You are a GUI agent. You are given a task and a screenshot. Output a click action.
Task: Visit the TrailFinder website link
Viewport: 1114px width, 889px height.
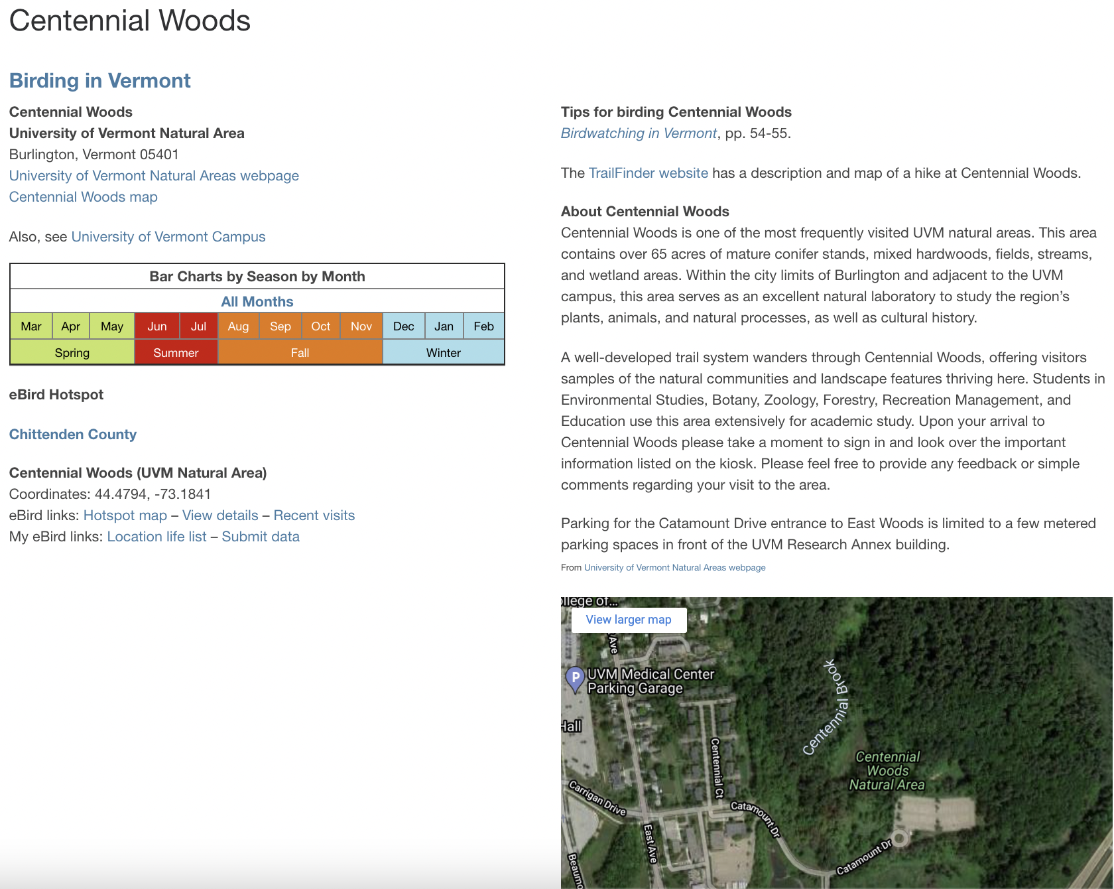tap(648, 173)
